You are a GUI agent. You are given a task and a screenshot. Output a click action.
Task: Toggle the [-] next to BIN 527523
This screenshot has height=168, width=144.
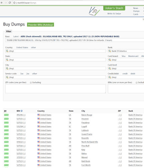pos(24,161)
